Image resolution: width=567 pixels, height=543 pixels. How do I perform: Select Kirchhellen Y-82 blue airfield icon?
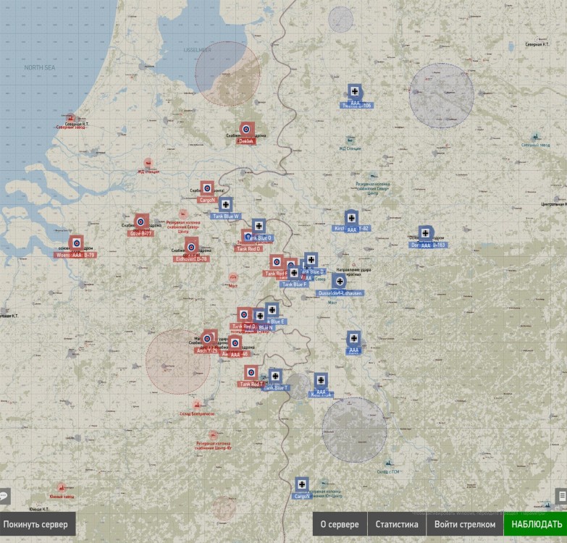pyautogui.click(x=351, y=218)
